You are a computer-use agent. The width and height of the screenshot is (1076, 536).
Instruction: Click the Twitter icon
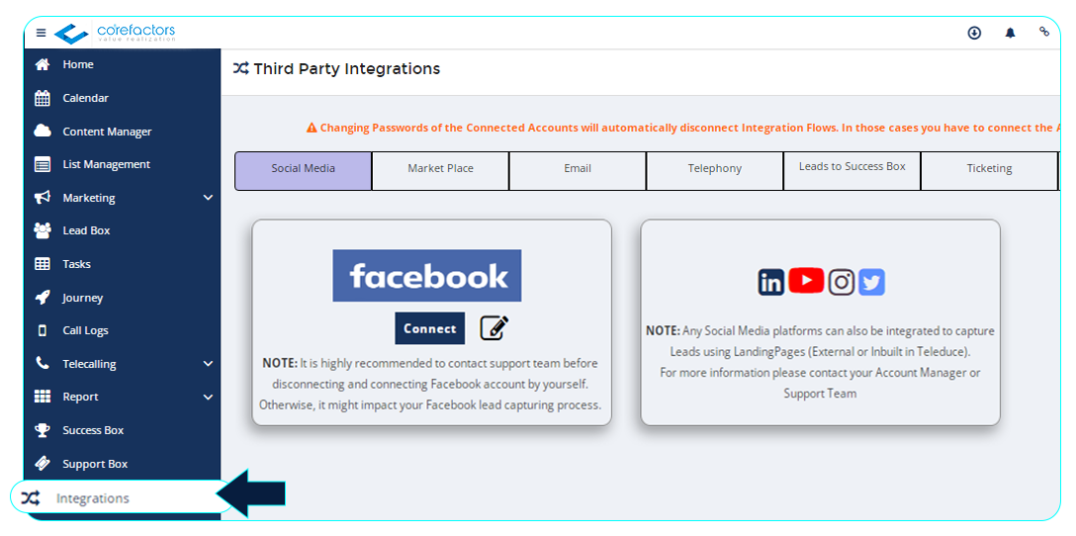[871, 282]
